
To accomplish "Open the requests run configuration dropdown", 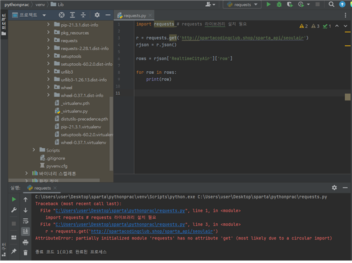I will [242, 4].
